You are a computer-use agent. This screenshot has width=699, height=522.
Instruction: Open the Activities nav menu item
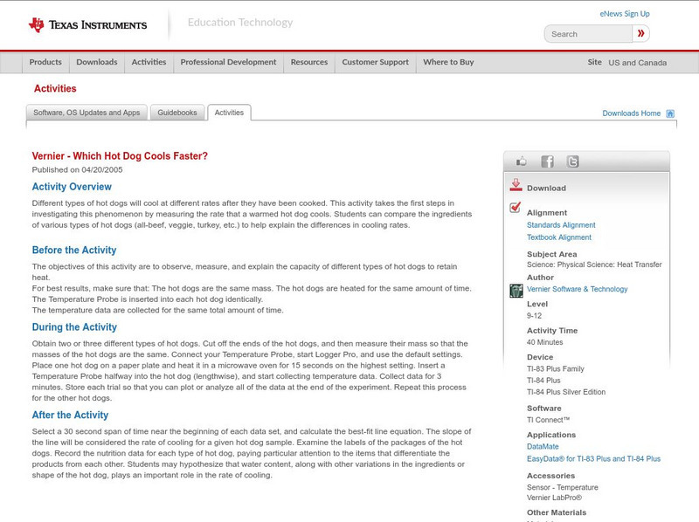[149, 62]
